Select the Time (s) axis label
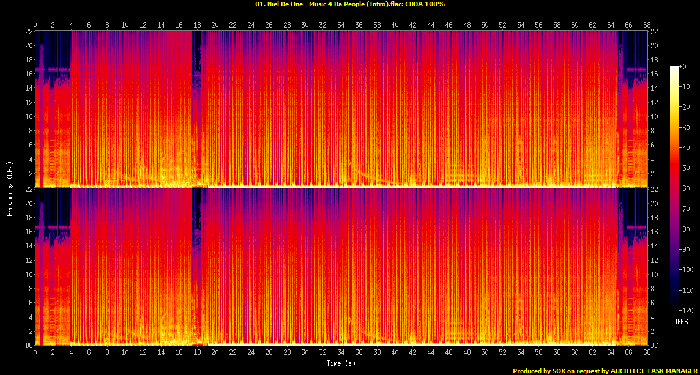 (x=340, y=363)
